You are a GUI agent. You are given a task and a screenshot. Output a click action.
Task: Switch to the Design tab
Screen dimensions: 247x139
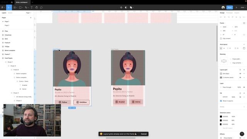click(222, 13)
